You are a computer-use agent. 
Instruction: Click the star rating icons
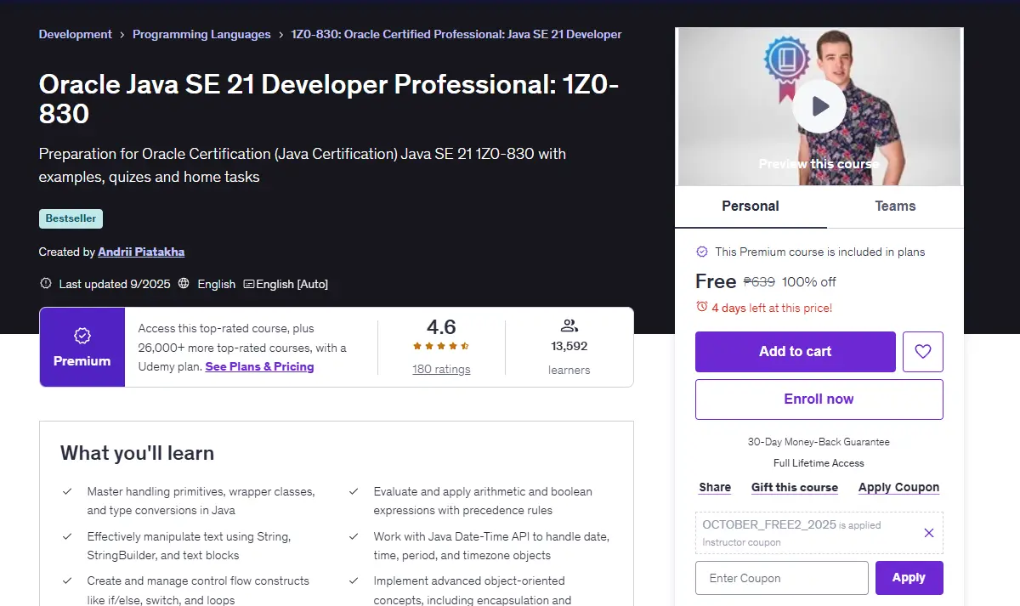tap(441, 346)
